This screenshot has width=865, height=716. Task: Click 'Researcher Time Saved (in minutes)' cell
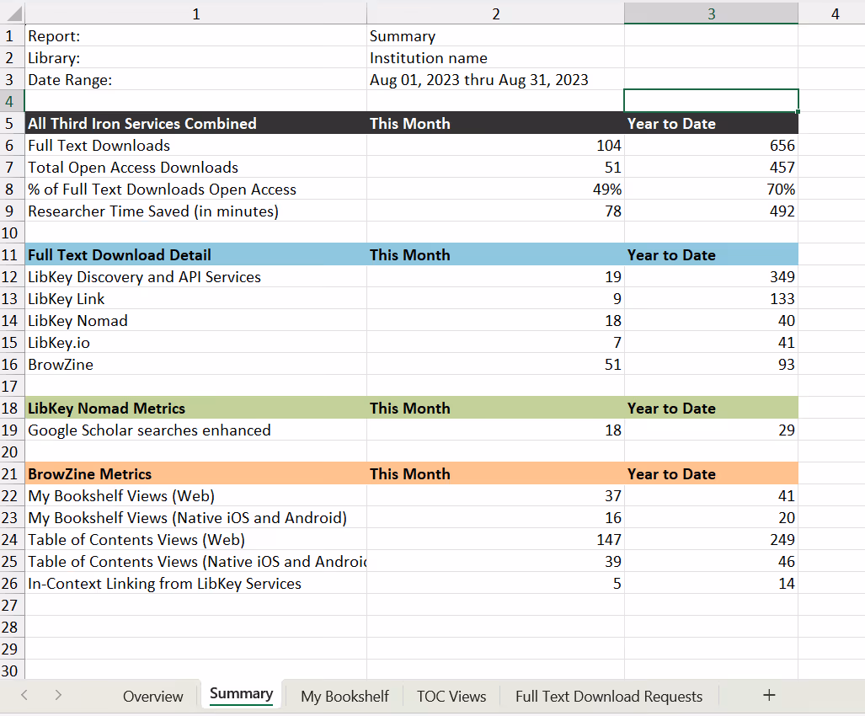[196, 211]
